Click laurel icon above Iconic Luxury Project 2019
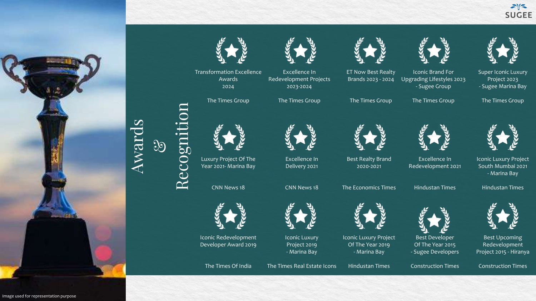The width and height of the screenshot is (536, 301). [x=301, y=216]
